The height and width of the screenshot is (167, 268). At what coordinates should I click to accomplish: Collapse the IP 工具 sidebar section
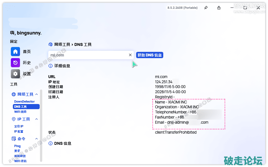point(37,119)
